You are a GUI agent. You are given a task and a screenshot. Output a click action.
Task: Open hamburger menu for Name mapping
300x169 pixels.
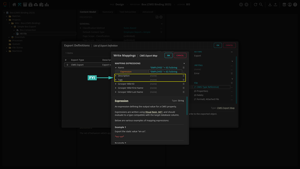184,68
